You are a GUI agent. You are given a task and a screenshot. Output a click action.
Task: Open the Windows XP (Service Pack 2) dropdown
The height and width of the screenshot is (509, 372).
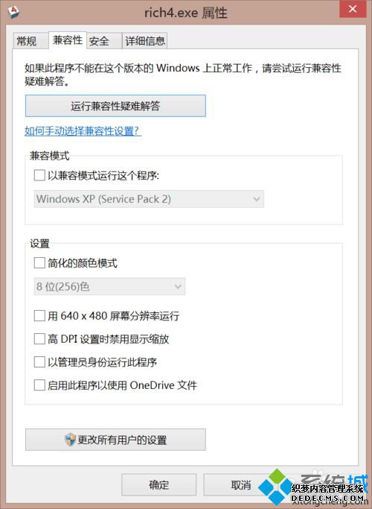point(149,199)
